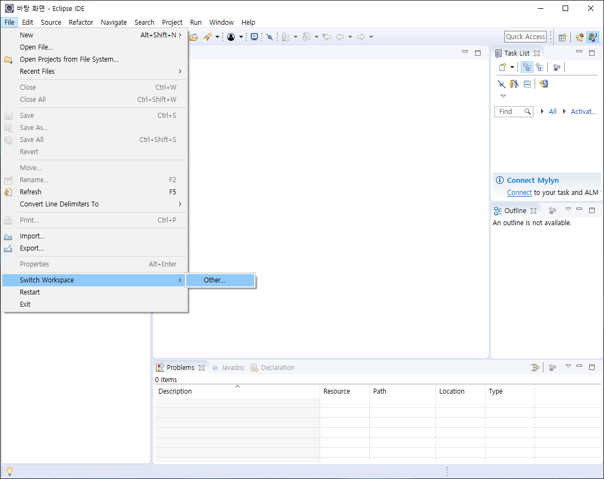
Task: Click the Quick Access search field
Action: (x=525, y=37)
